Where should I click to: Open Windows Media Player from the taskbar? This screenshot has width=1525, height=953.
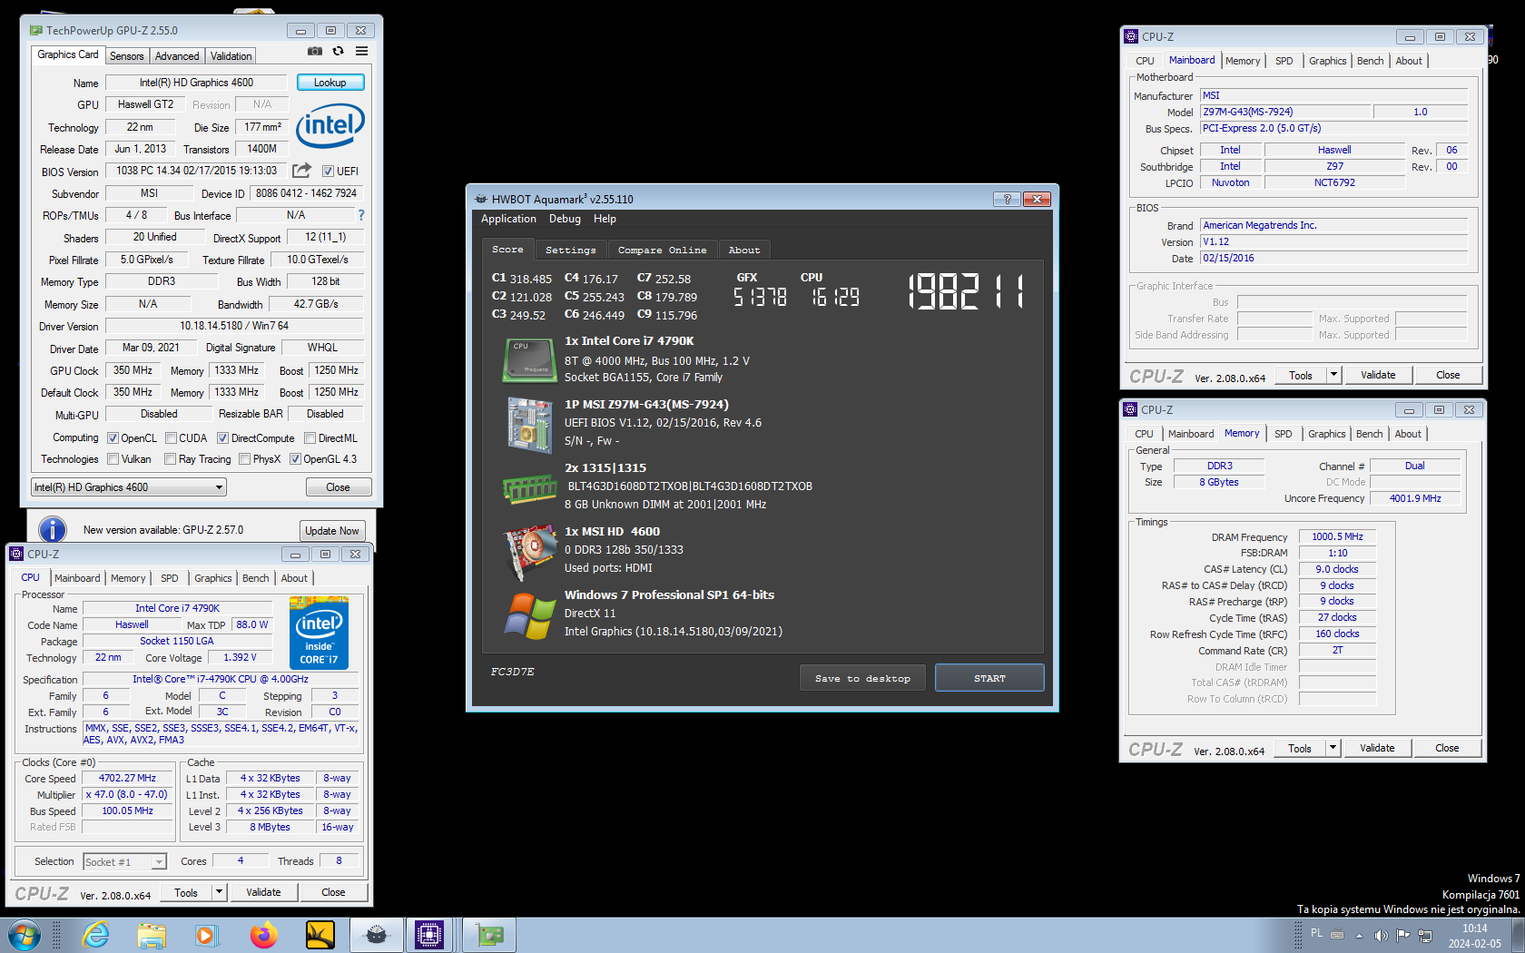206,935
